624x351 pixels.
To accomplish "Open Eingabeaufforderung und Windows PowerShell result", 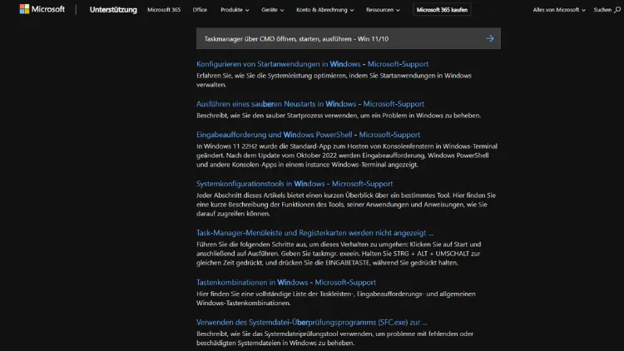I will [x=308, y=135].
